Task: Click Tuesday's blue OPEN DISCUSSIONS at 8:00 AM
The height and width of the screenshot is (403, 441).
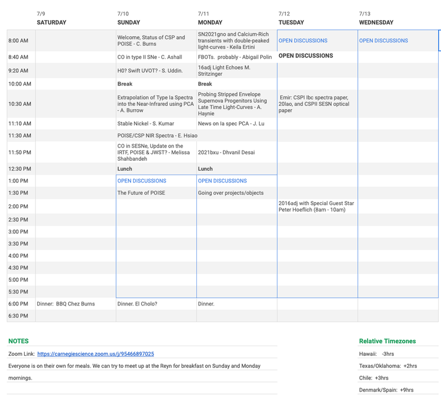Action: point(303,41)
